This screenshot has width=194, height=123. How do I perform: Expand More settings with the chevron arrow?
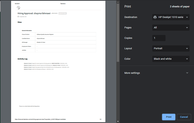tap(187, 73)
